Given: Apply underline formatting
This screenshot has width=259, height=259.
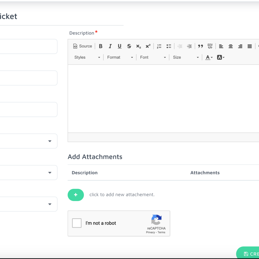Looking at the screenshot, I should 119,46.
